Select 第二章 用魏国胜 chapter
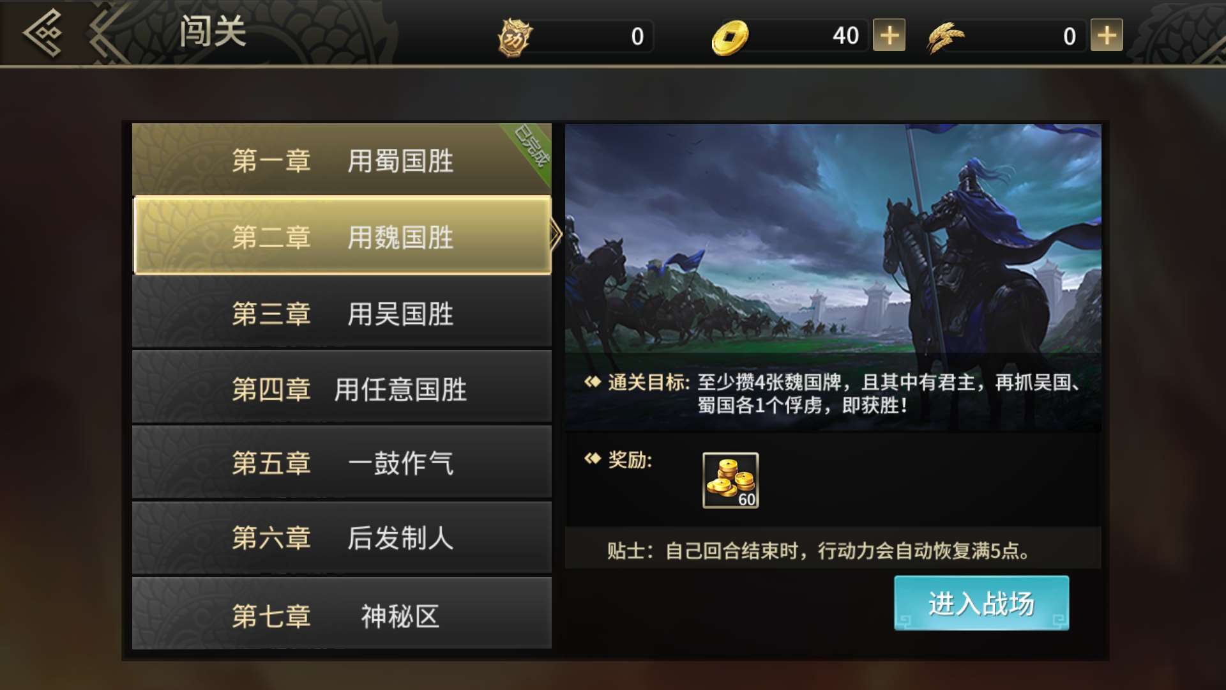Viewport: 1226px width, 690px height. point(342,236)
